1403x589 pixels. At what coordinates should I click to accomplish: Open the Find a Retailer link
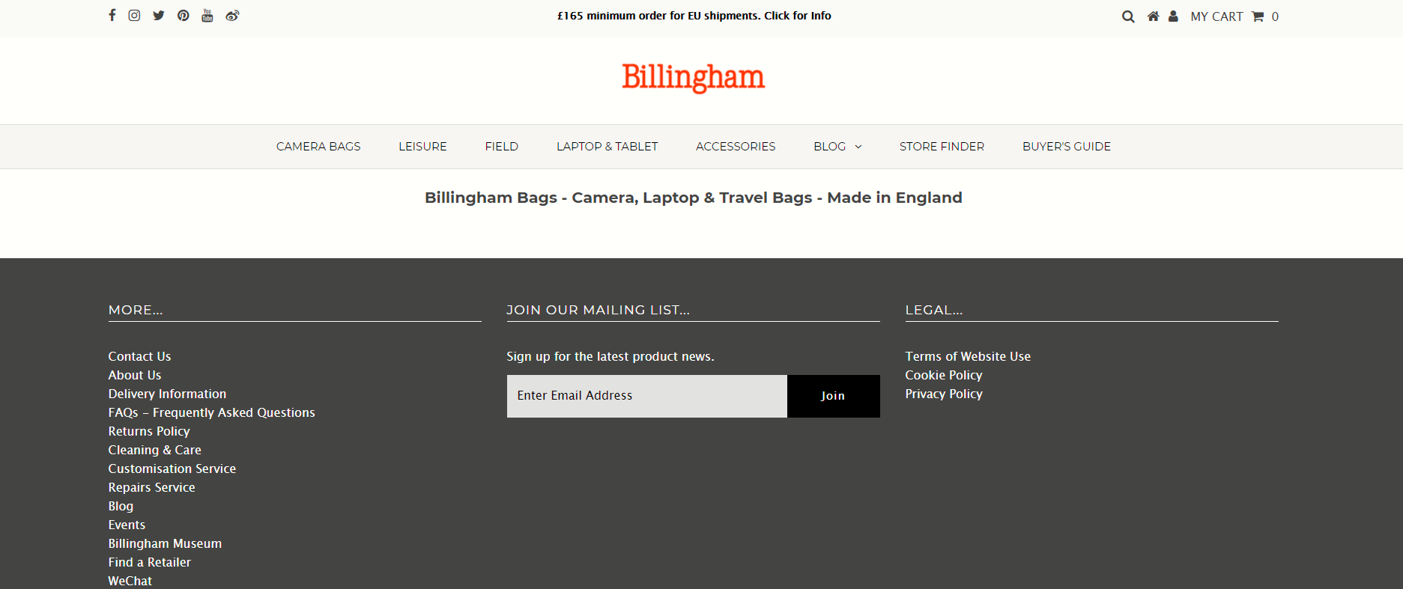(x=149, y=562)
